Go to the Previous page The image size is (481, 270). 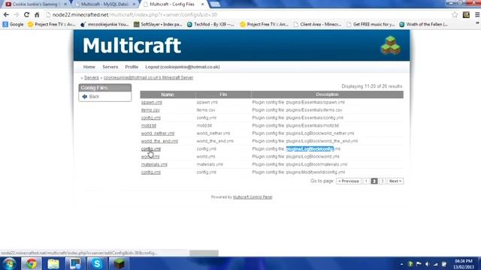coord(349,181)
